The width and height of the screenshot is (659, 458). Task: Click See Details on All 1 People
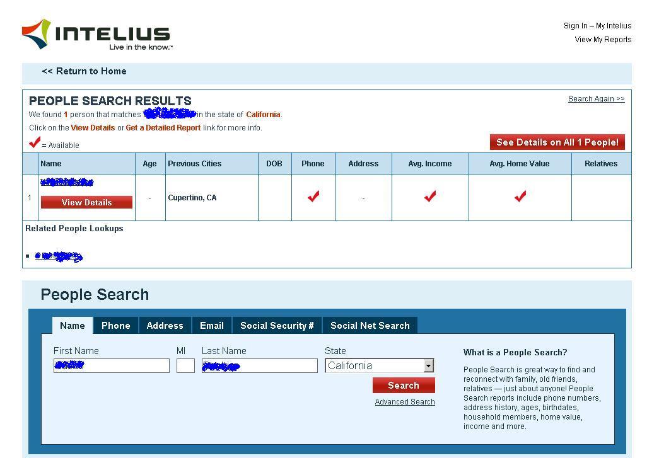point(557,142)
